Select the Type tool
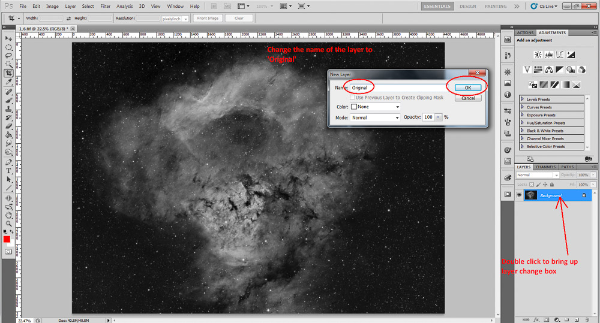The height and width of the screenshot is (323, 600). point(8,171)
